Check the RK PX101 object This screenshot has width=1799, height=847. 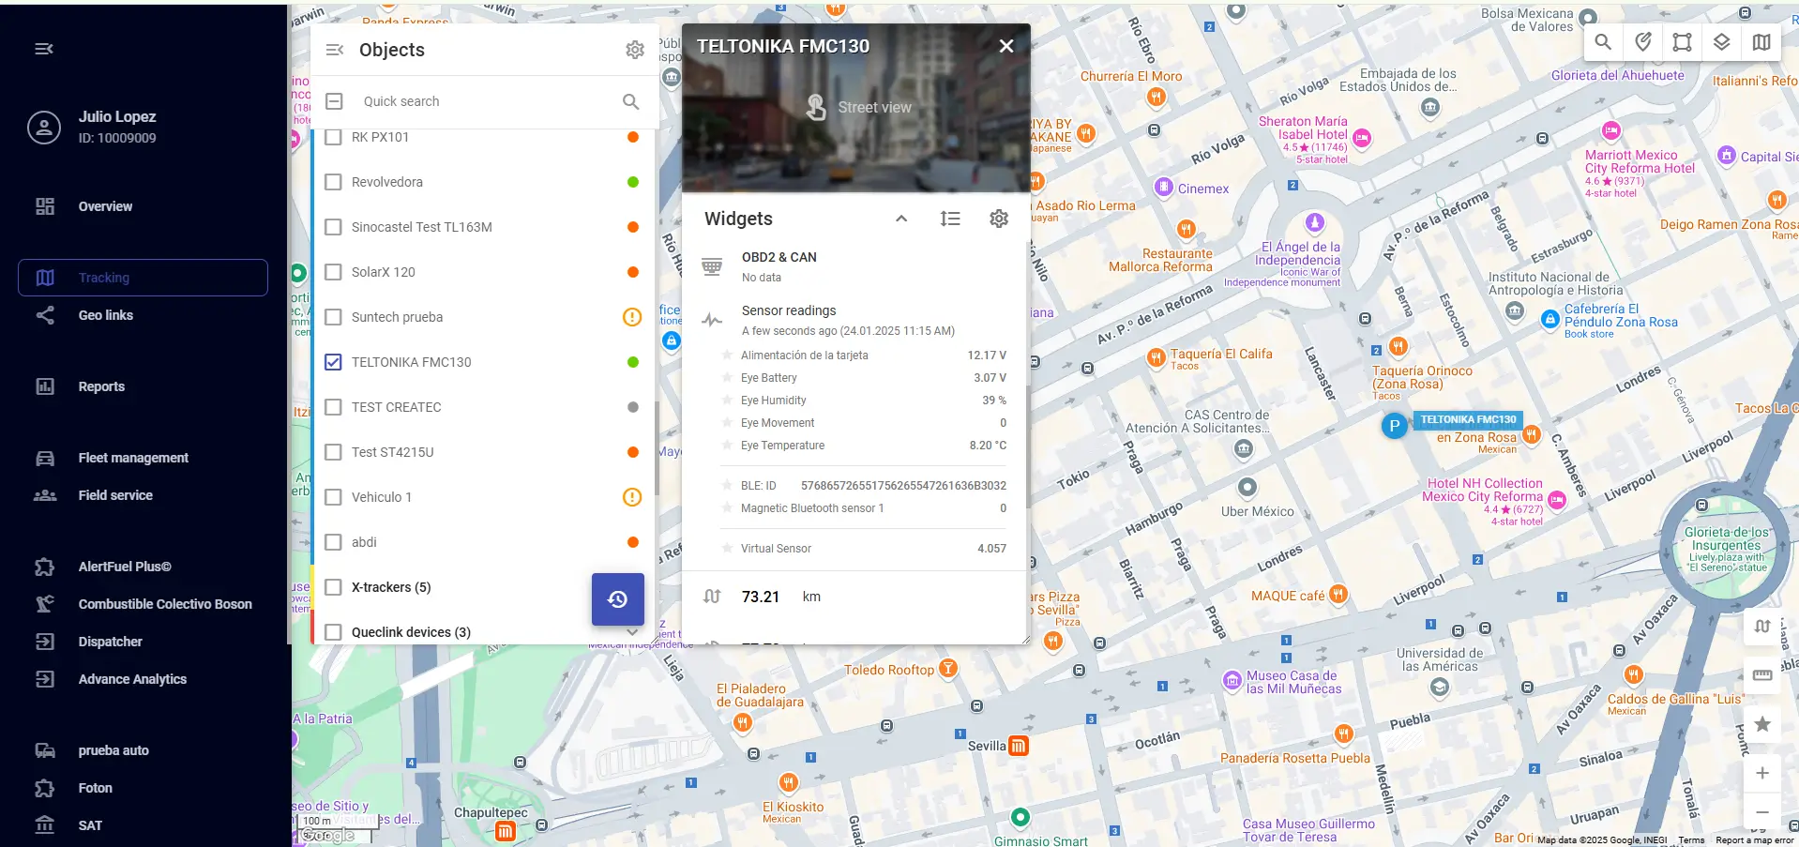tap(333, 137)
